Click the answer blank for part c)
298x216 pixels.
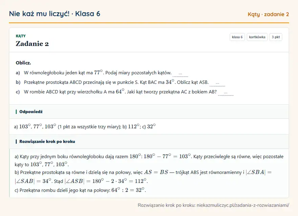(x=226, y=93)
